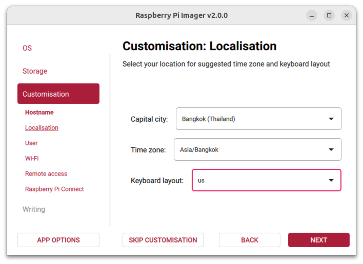
Task: Open the Keyboard layout dropdown
Action: click(x=266, y=180)
